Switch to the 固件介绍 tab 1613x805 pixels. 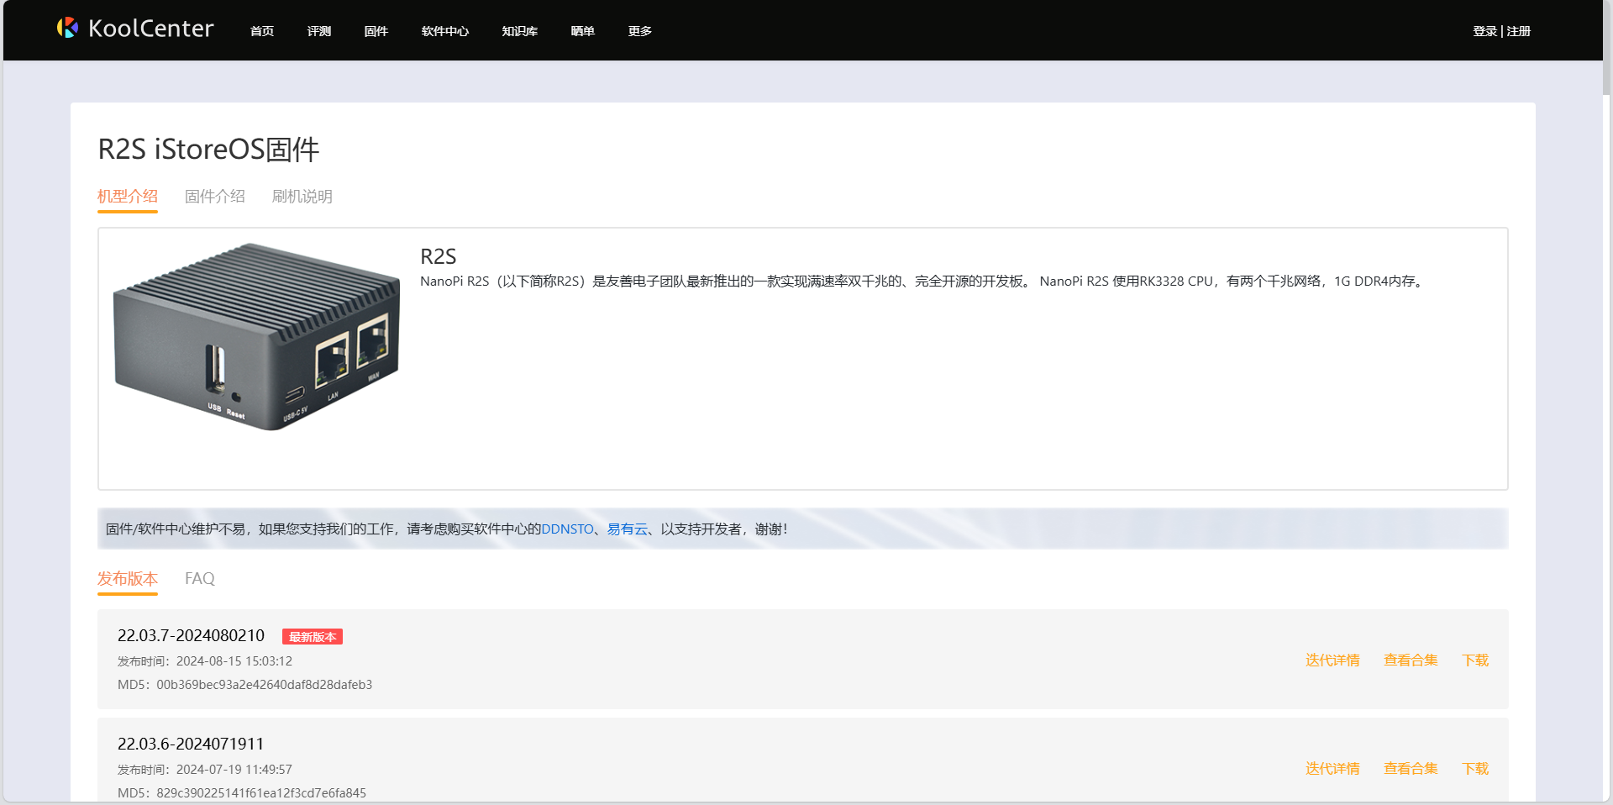[x=215, y=196]
